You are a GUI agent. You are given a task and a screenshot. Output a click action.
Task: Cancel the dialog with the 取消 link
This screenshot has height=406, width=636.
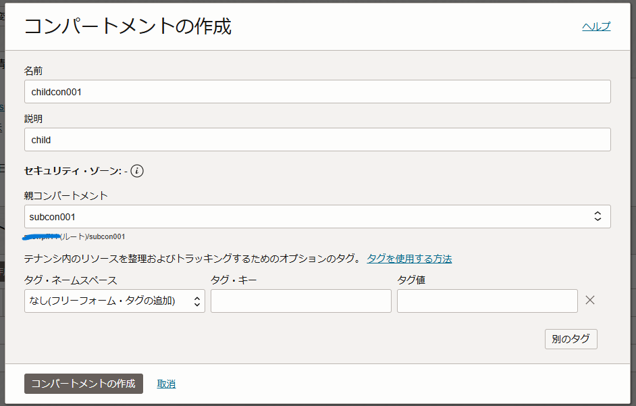coord(166,384)
